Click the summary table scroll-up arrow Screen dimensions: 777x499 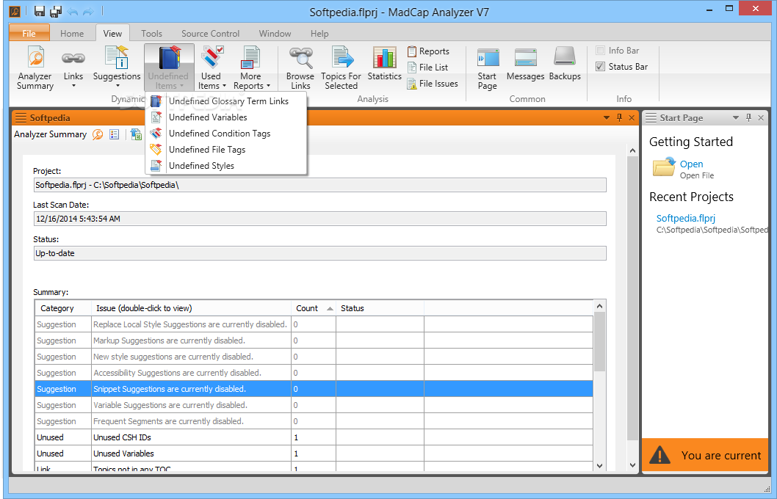point(599,307)
